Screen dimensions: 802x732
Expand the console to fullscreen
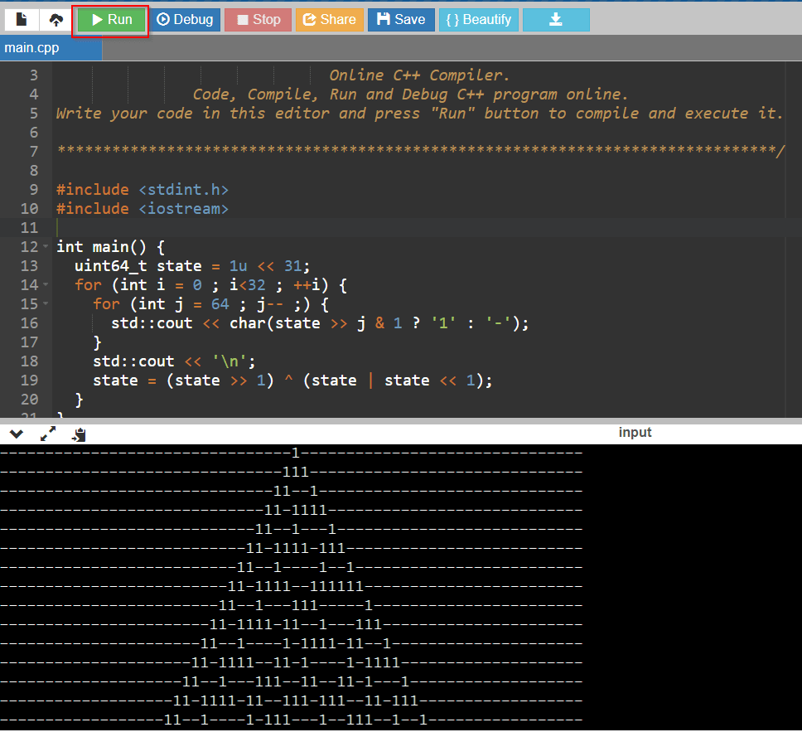click(x=48, y=434)
